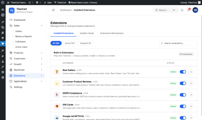202x120 pixels.
Task: Open WP Settings sliders icon in admin sidebar
Action: click(x=3, y=72)
